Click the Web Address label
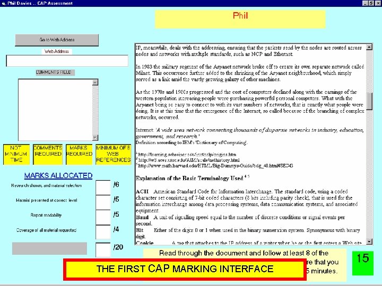This screenshot has height=286, width=382. click(57, 51)
